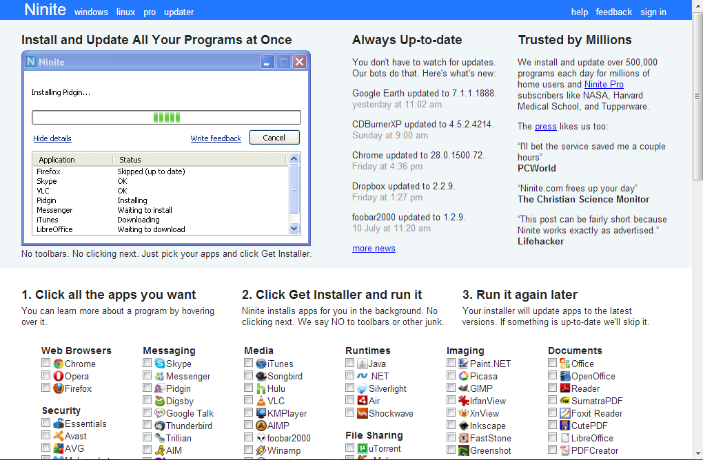
Task: Open the press link
Action: pyautogui.click(x=546, y=126)
